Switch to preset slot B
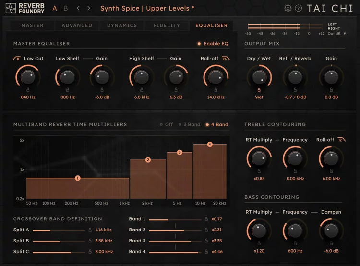Screen dimensions: 360x266 pos(66,8)
